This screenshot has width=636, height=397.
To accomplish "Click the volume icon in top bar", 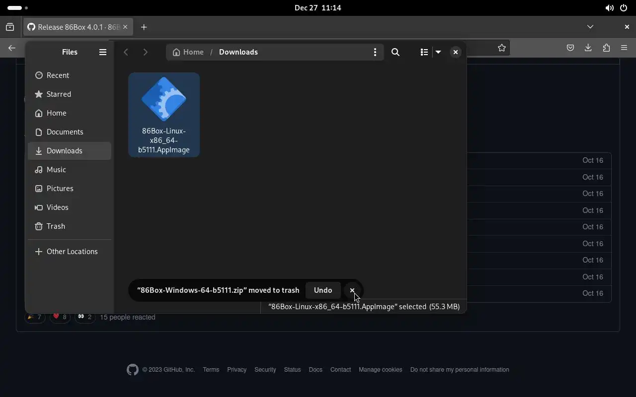I will (609, 8).
